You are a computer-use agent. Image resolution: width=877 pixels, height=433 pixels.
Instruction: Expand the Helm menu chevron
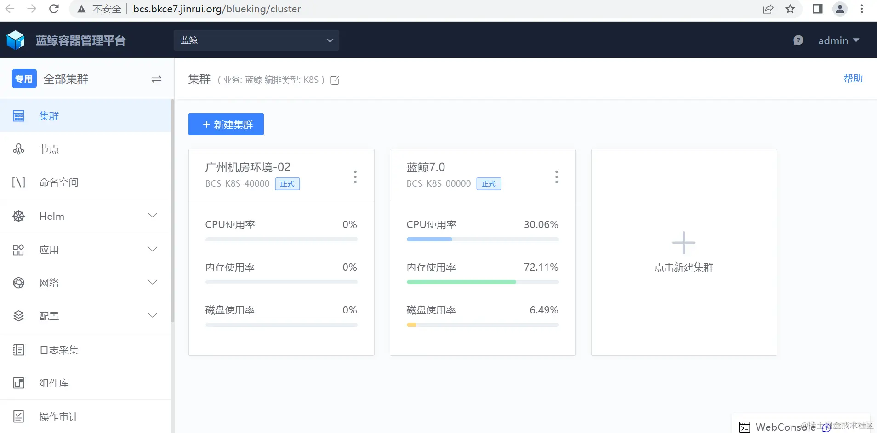pos(153,216)
